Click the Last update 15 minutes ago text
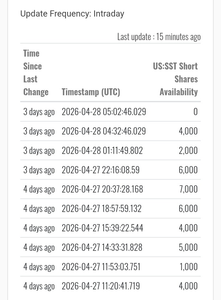Screen dimensions: 221x300 tap(159, 37)
